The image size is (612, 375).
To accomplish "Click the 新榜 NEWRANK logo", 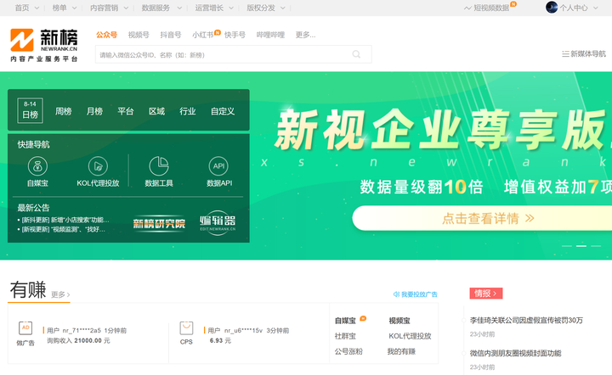I will (x=43, y=45).
